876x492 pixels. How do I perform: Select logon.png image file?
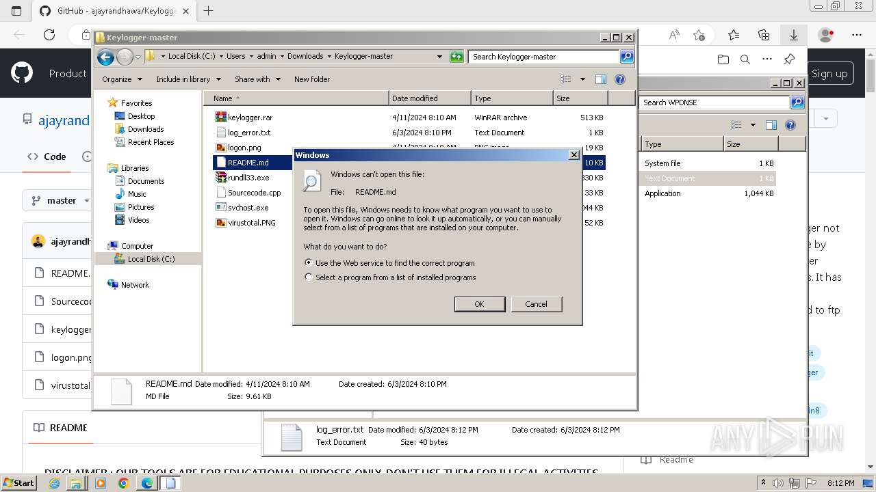244,148
